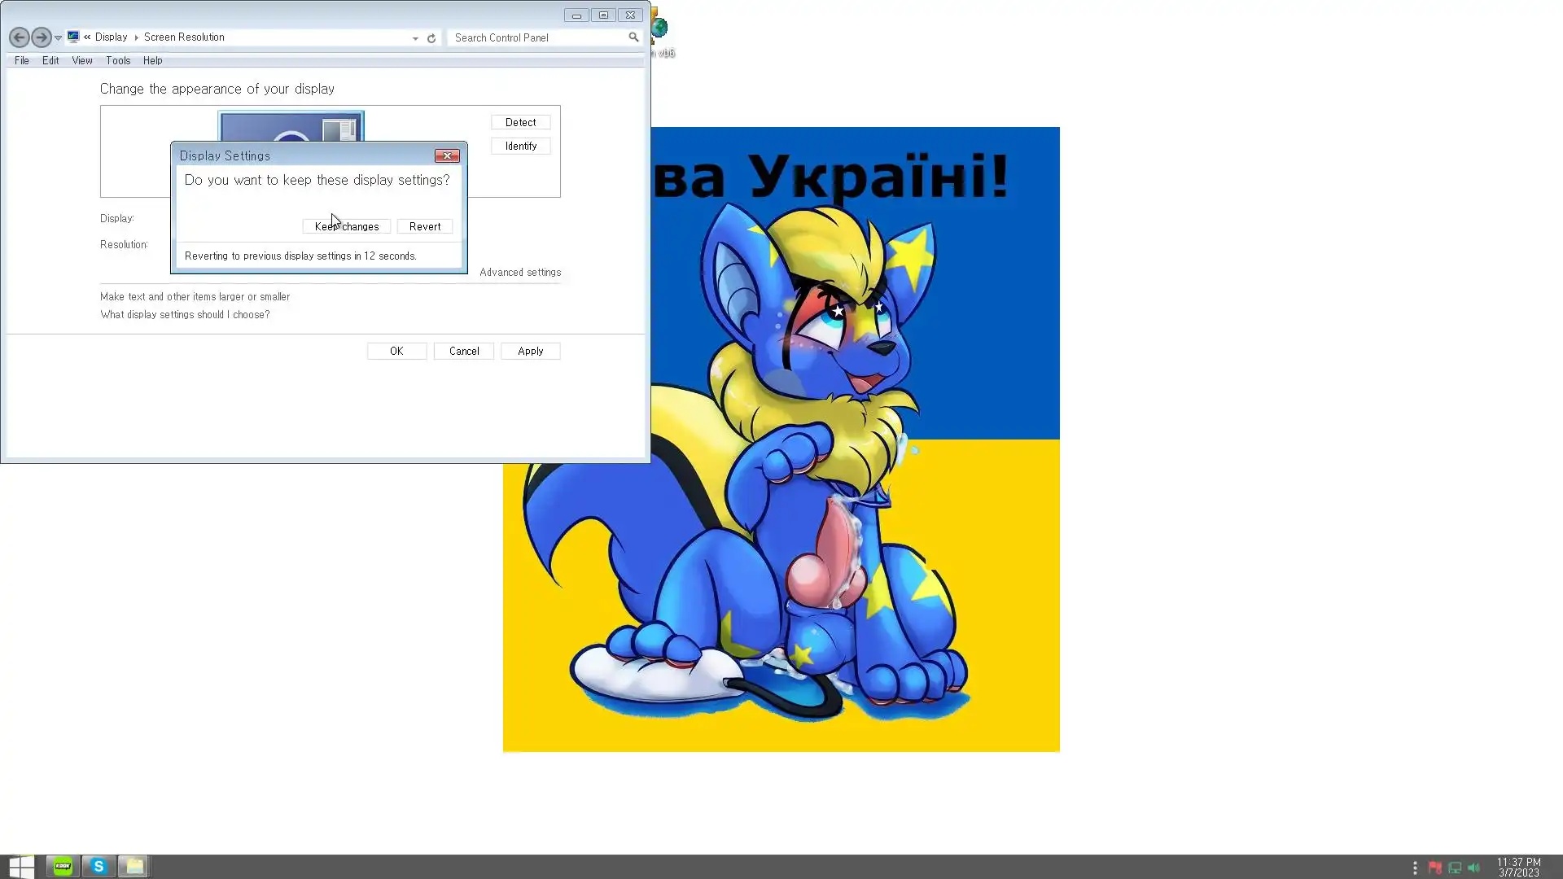Open recent pages dropdown arrow
Viewport: 1563px width, 879px height.
(x=58, y=38)
